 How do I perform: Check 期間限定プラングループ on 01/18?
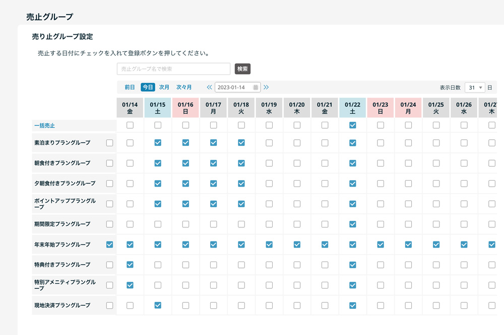click(241, 224)
